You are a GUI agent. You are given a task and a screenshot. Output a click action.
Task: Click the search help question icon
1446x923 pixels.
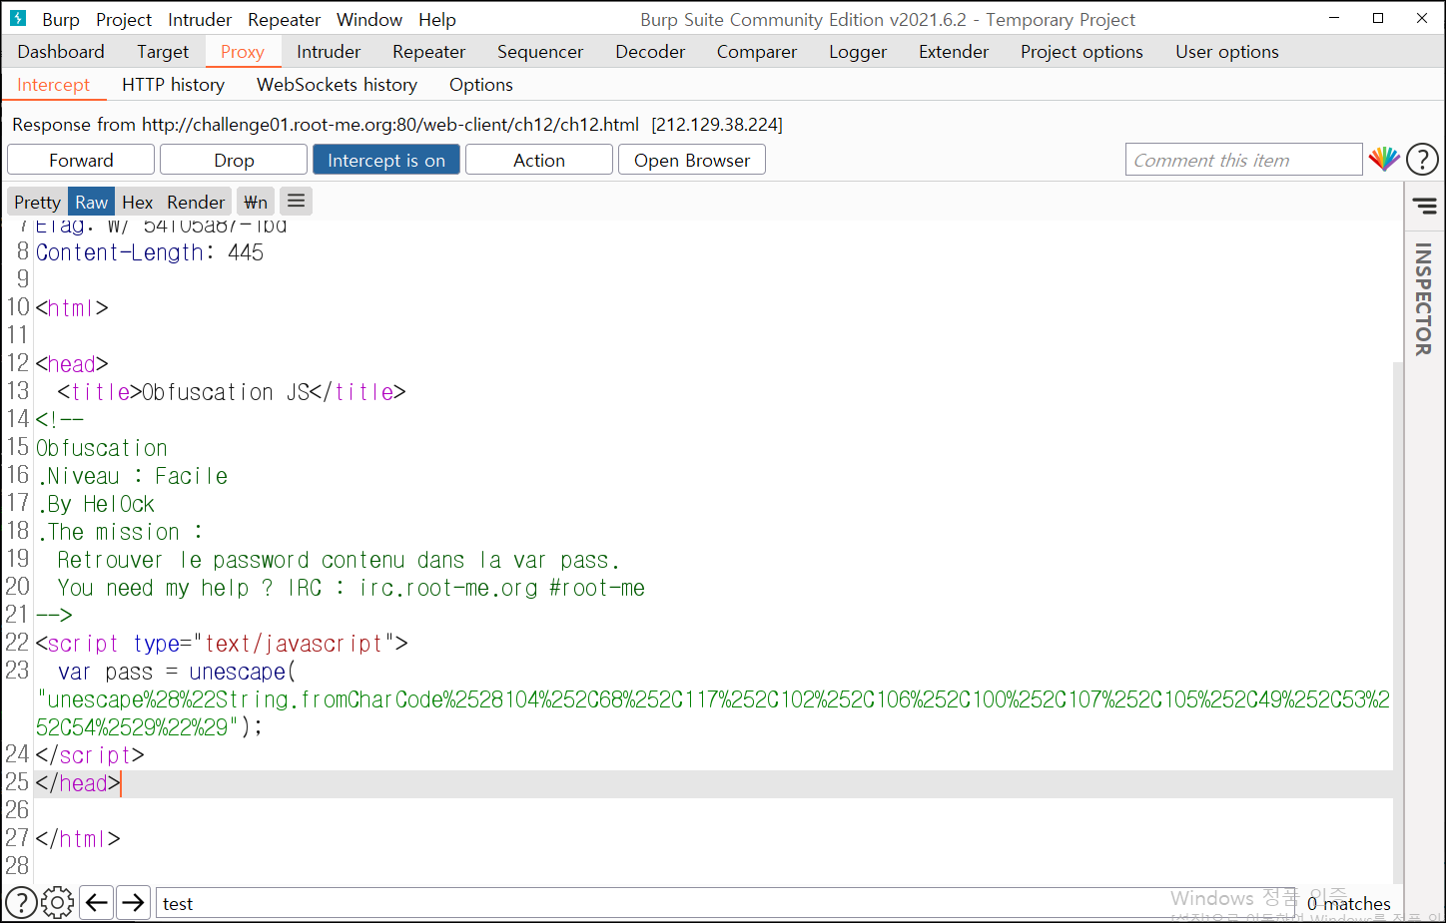coord(21,903)
